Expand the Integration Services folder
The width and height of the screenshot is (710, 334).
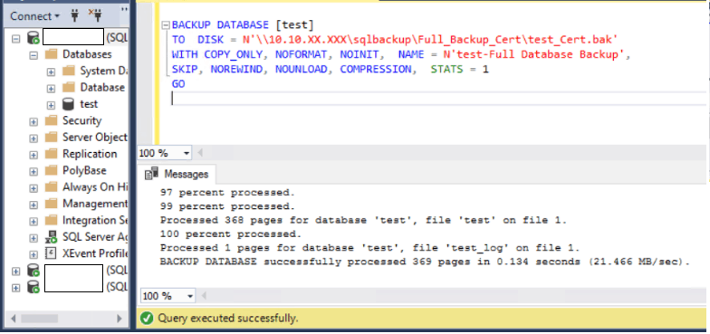coord(34,222)
